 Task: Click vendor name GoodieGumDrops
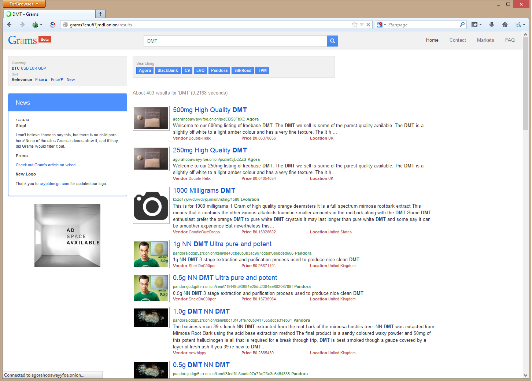coord(204,232)
